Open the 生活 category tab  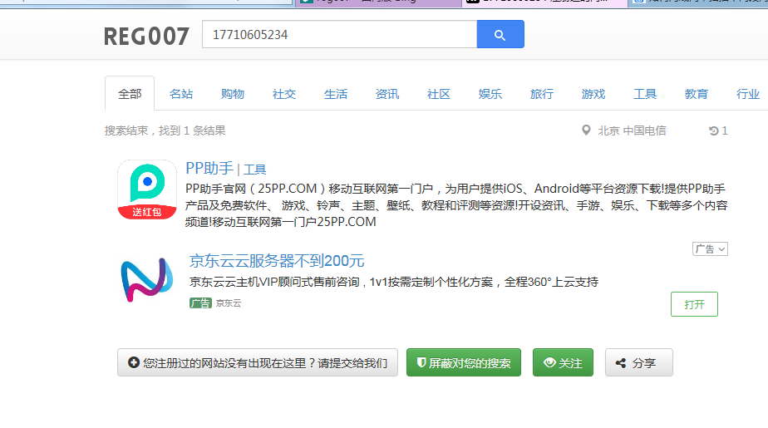pyautogui.click(x=336, y=94)
